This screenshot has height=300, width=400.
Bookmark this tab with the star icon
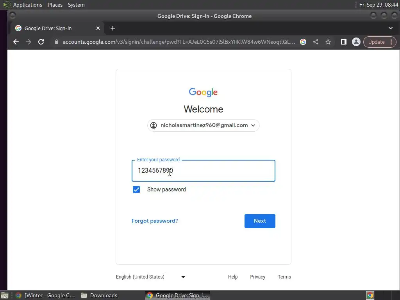coord(328,42)
